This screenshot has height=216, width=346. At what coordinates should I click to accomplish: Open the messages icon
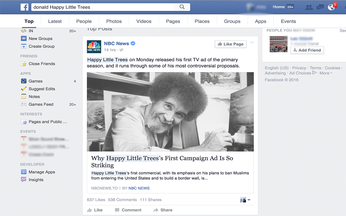(320, 7)
